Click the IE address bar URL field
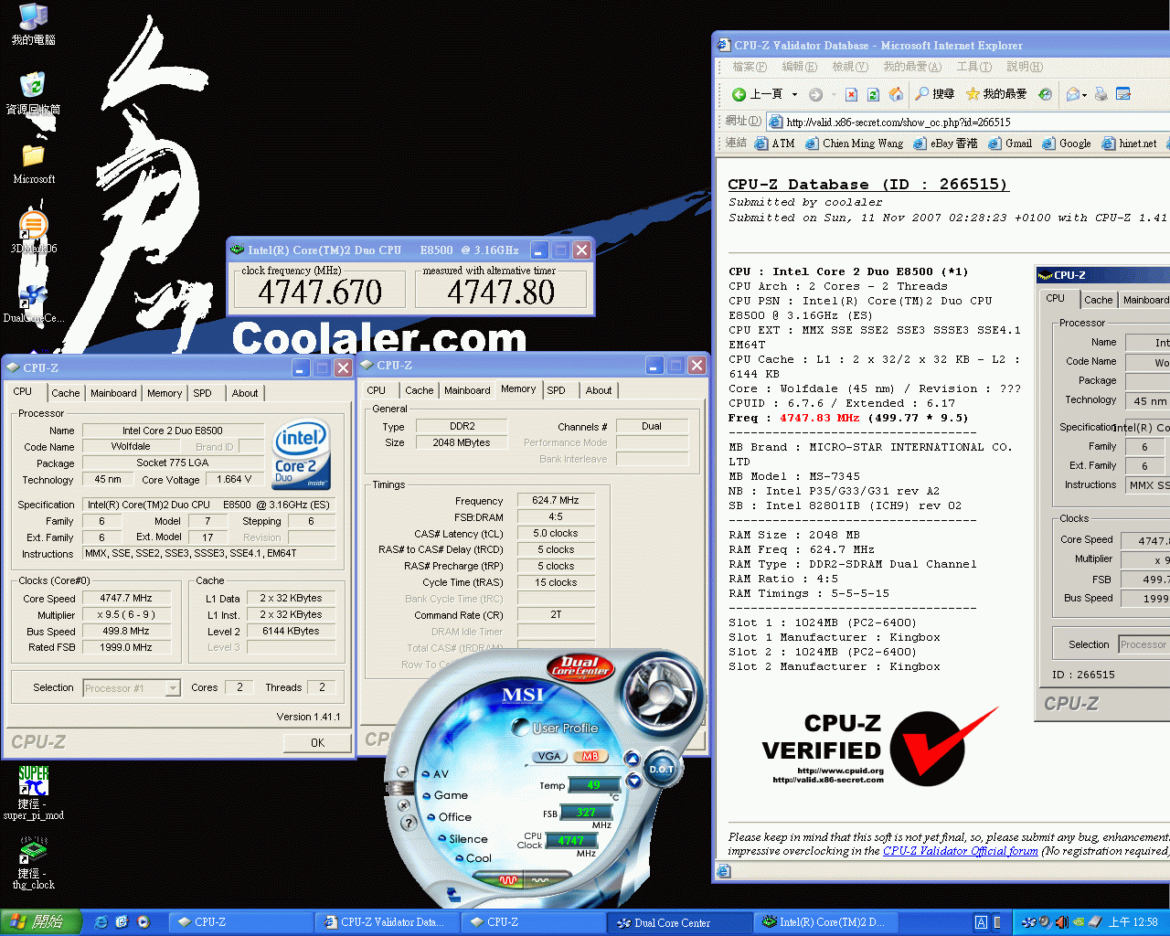 (x=969, y=122)
